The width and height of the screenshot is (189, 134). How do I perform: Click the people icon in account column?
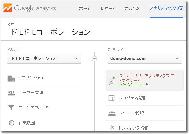pyautogui.click(x=11, y=93)
